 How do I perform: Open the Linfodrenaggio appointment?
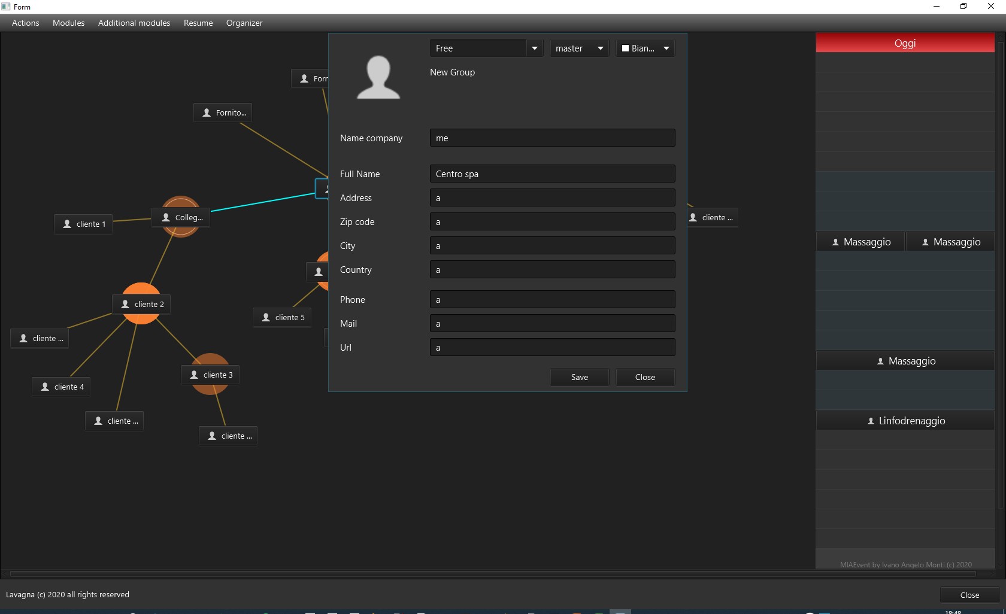[905, 421]
